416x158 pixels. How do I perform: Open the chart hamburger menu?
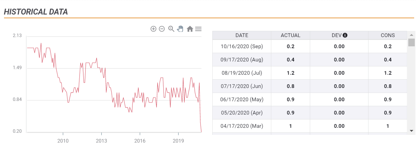click(198, 29)
